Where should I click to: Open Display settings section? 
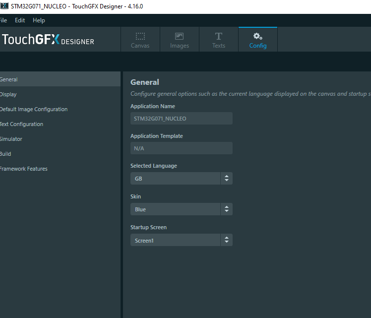click(x=60, y=94)
